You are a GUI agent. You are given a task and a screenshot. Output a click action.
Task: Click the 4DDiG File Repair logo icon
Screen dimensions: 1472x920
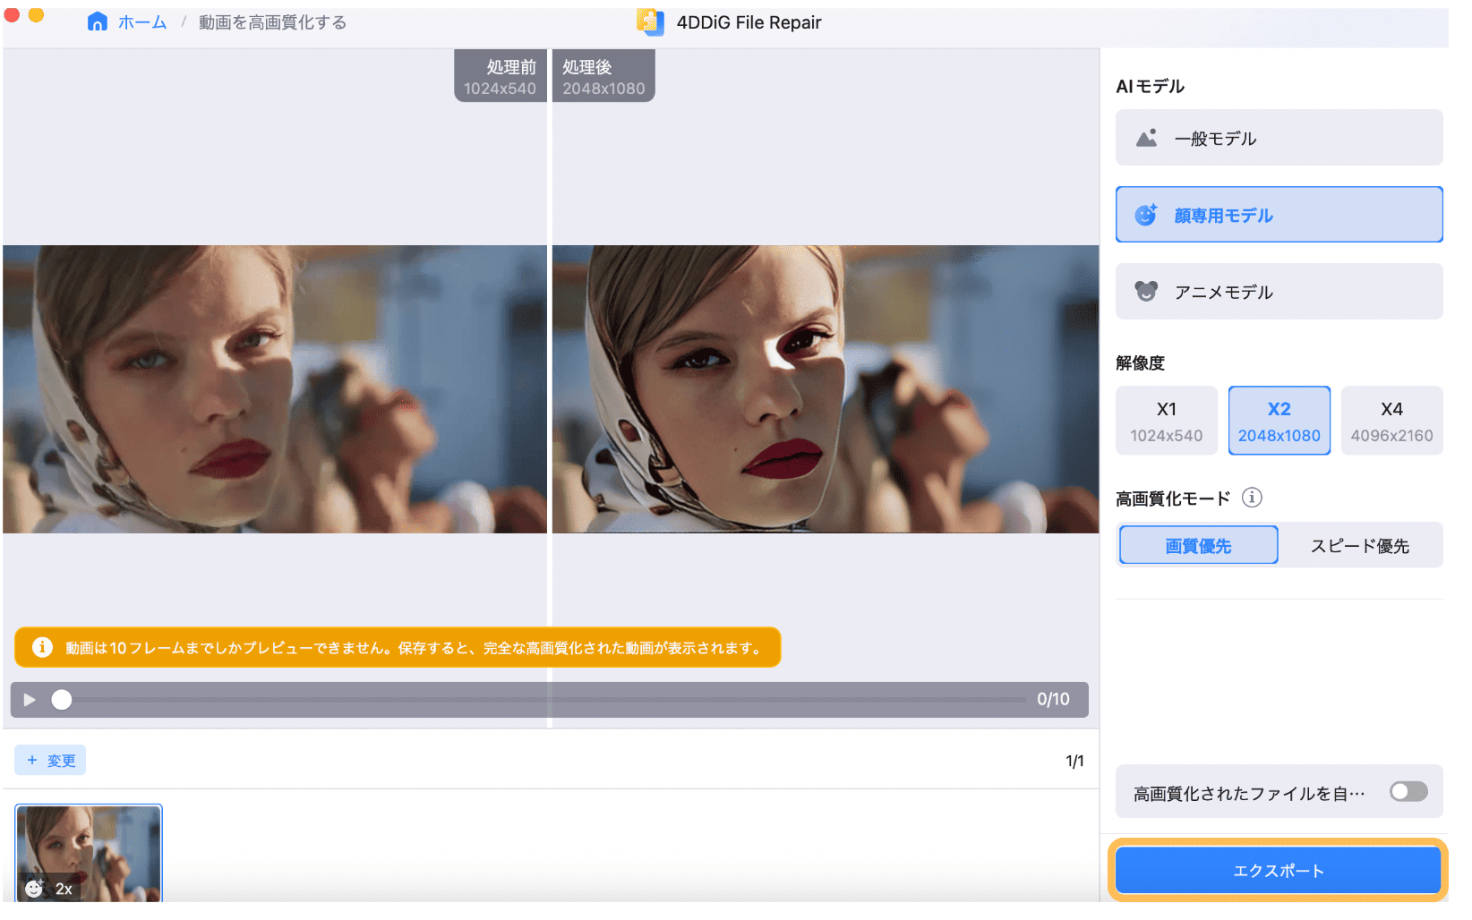point(651,21)
